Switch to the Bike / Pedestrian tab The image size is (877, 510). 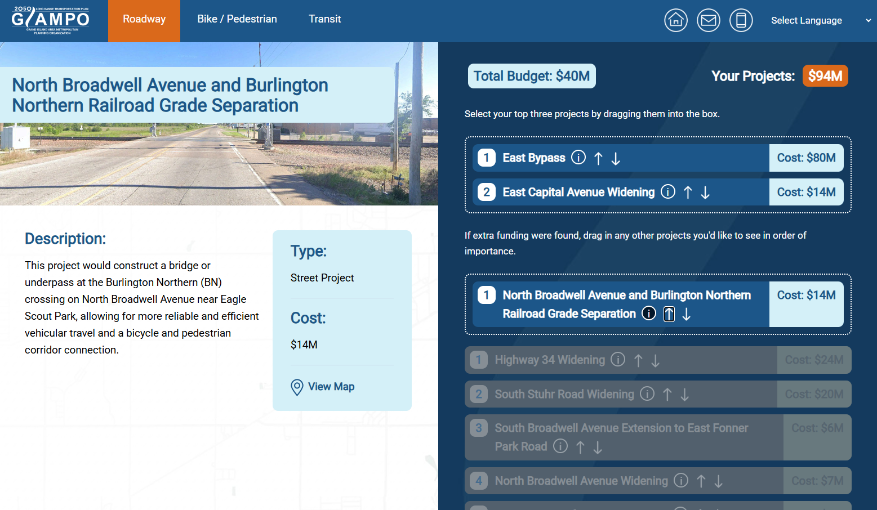coord(237,19)
